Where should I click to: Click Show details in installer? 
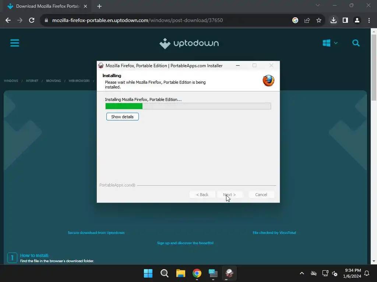[122, 117]
